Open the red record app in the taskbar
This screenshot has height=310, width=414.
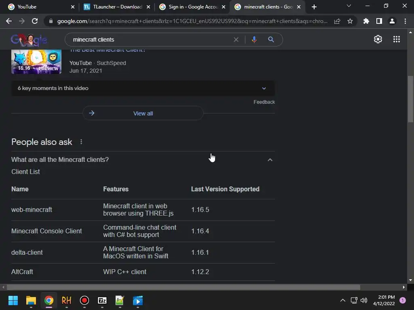[x=84, y=300]
